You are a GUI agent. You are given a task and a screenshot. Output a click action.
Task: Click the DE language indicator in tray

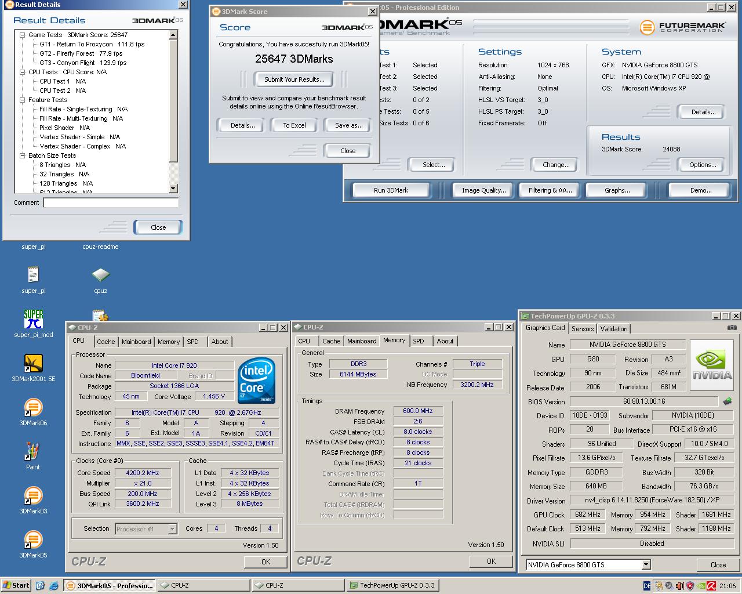point(648,586)
